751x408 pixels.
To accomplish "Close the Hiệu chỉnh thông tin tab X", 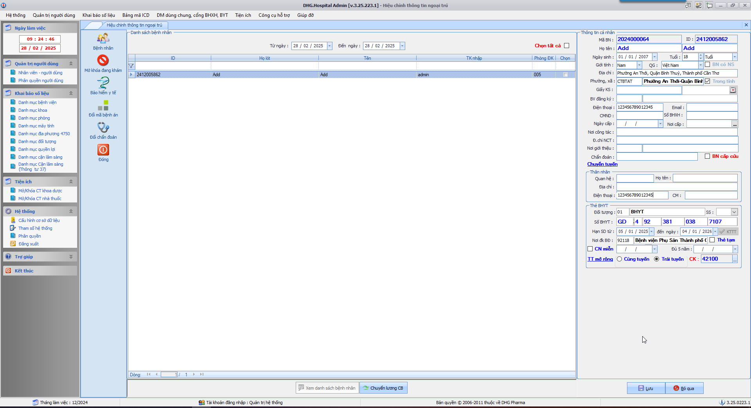I will point(746,25).
